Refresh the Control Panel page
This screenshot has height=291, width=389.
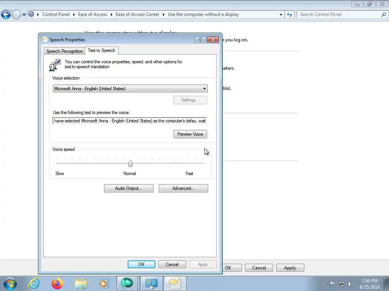tap(289, 15)
